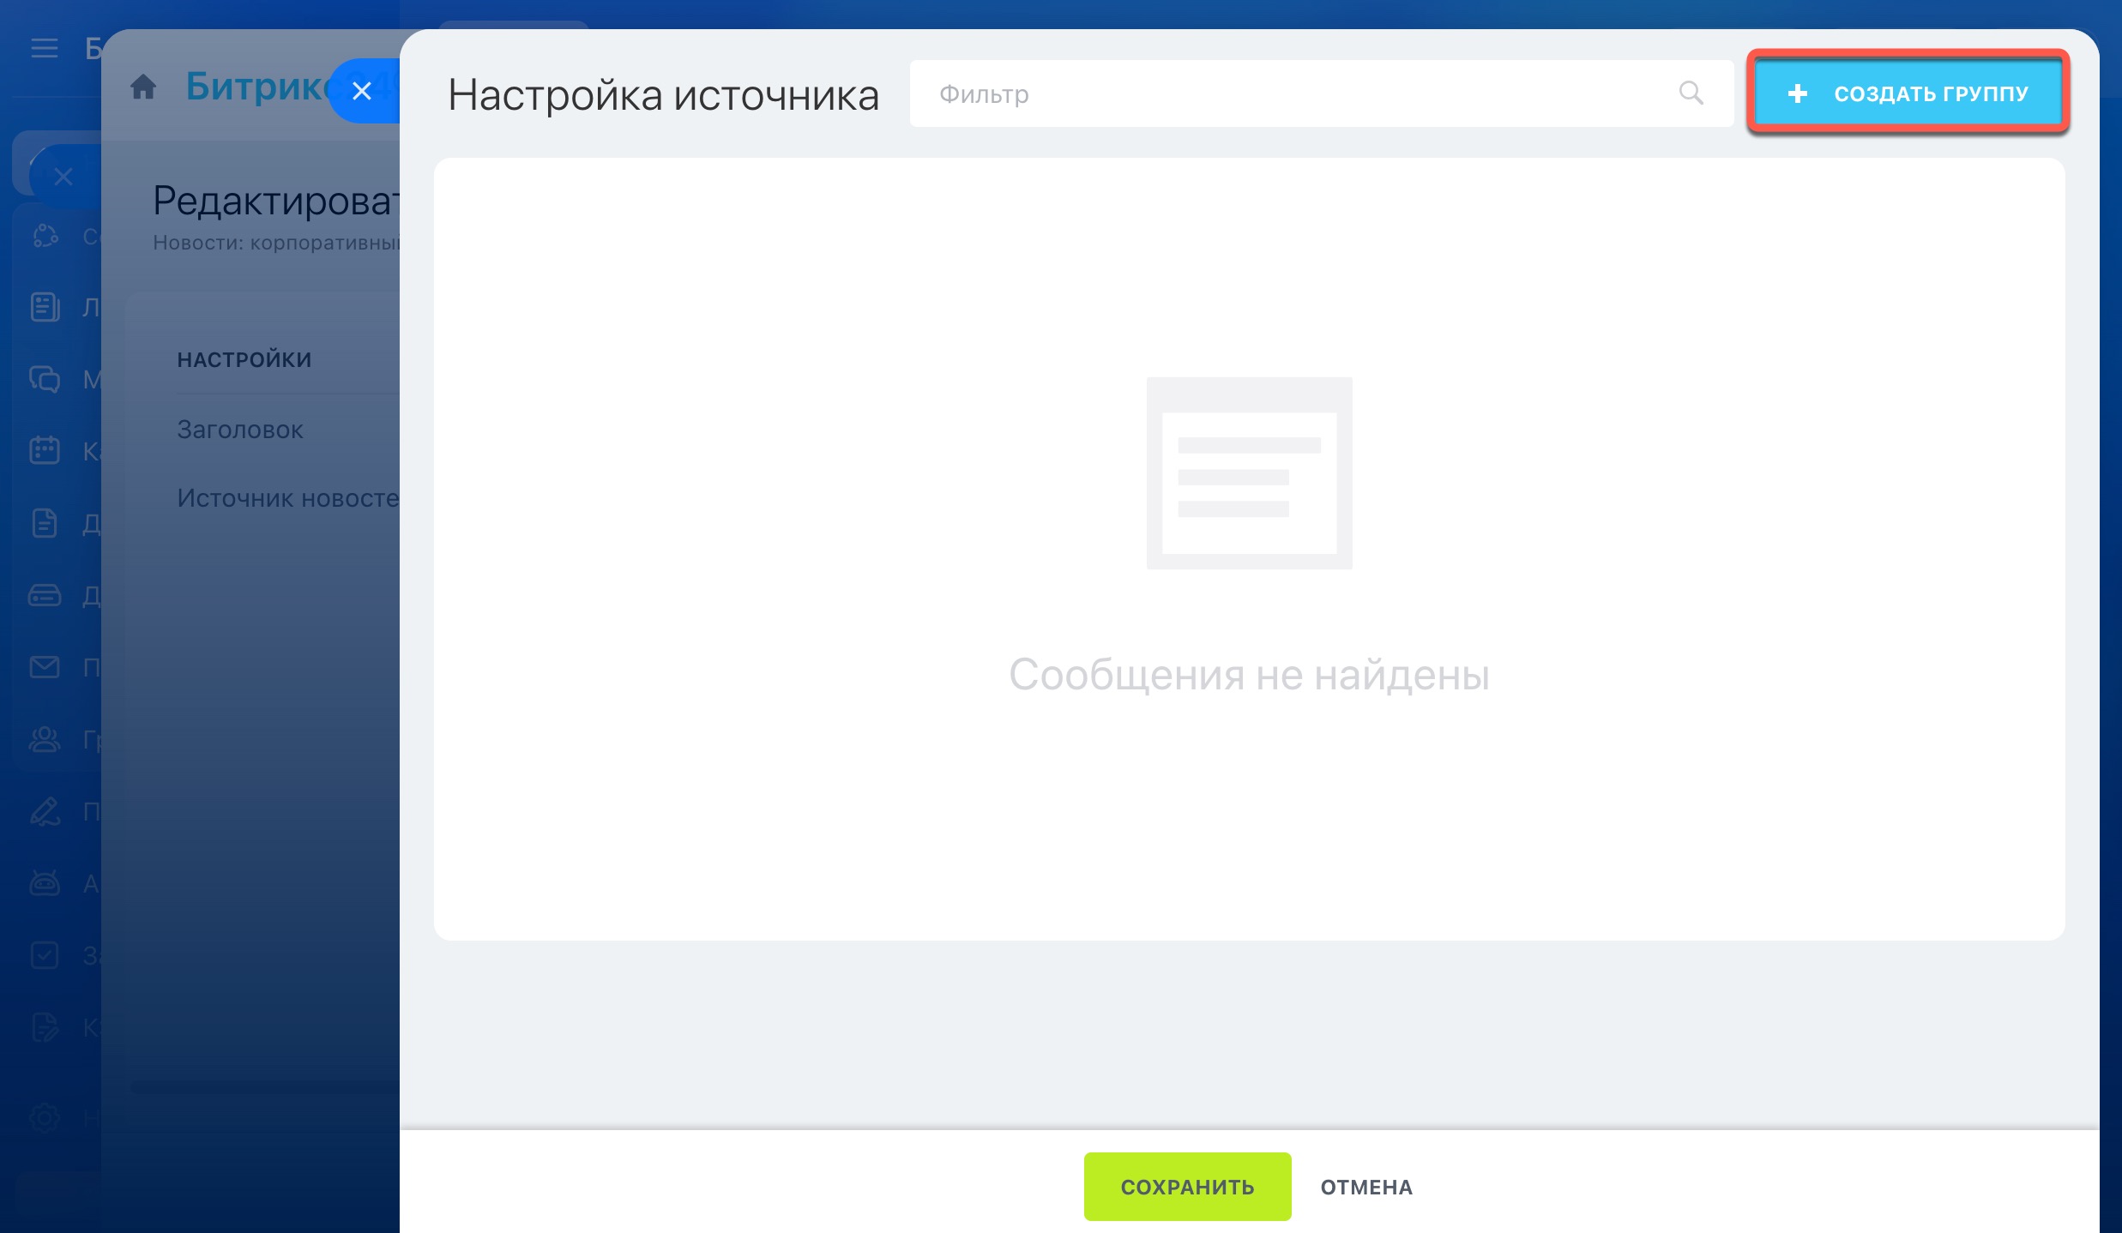Click the plus icon on Создать группу

pyautogui.click(x=1798, y=93)
